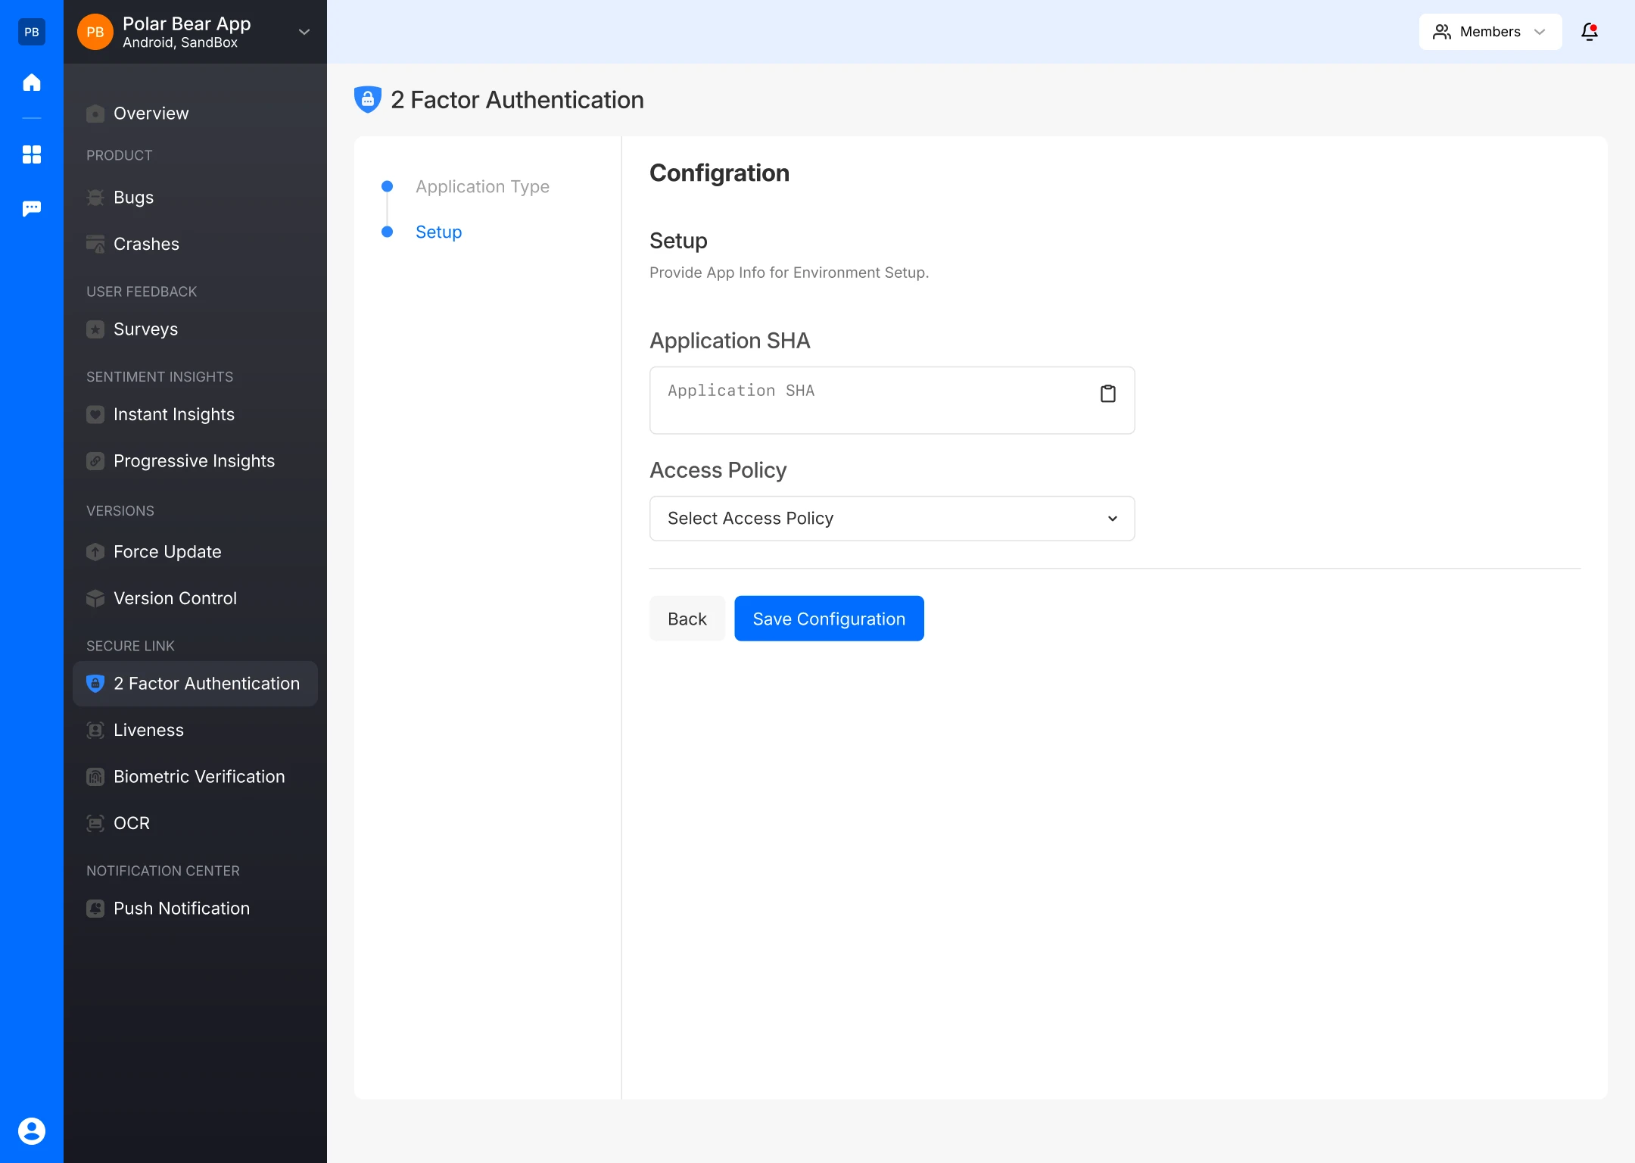Click the Back button
The image size is (1635, 1163).
point(687,619)
